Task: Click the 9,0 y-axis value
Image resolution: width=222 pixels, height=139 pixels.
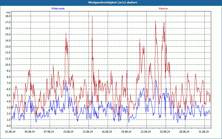Action: click(9, 71)
